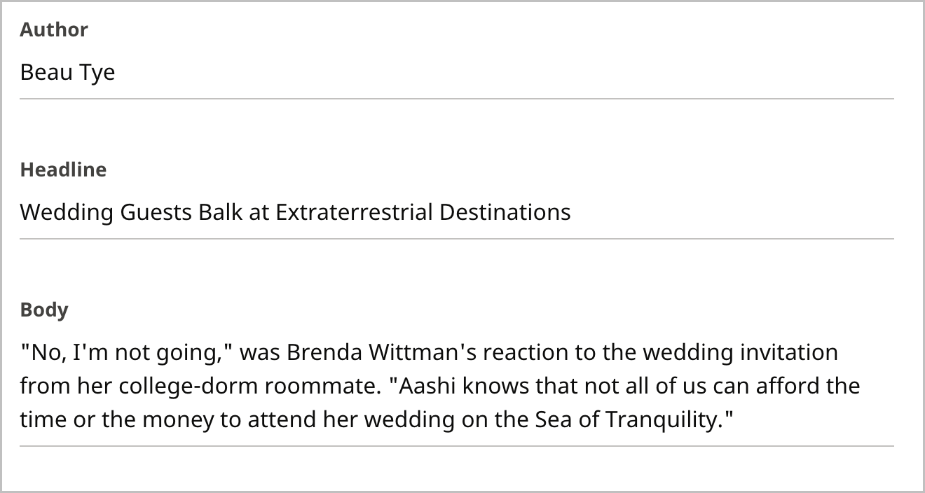Place cursor on the word Extraterrestrial
The height and width of the screenshot is (493, 925).
click(354, 212)
